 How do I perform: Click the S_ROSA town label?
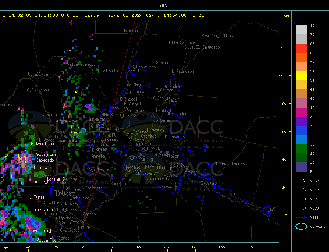[191, 173]
